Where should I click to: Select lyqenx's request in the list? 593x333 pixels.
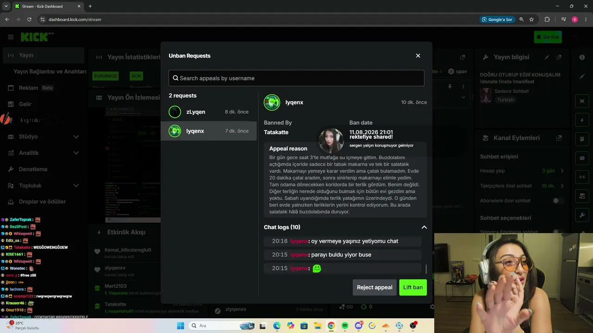coord(208,131)
